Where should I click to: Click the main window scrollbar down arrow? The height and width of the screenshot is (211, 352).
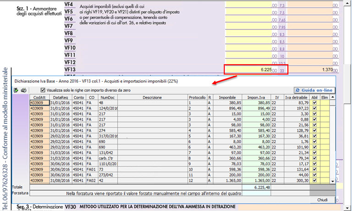[x=347, y=208]
